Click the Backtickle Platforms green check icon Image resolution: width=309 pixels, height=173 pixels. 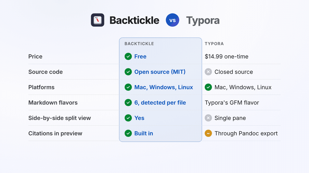click(x=128, y=87)
